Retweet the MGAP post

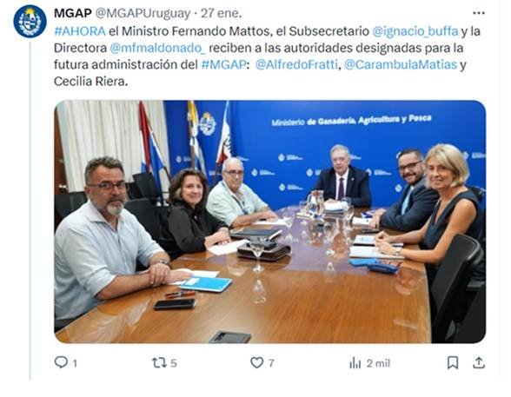(x=159, y=363)
